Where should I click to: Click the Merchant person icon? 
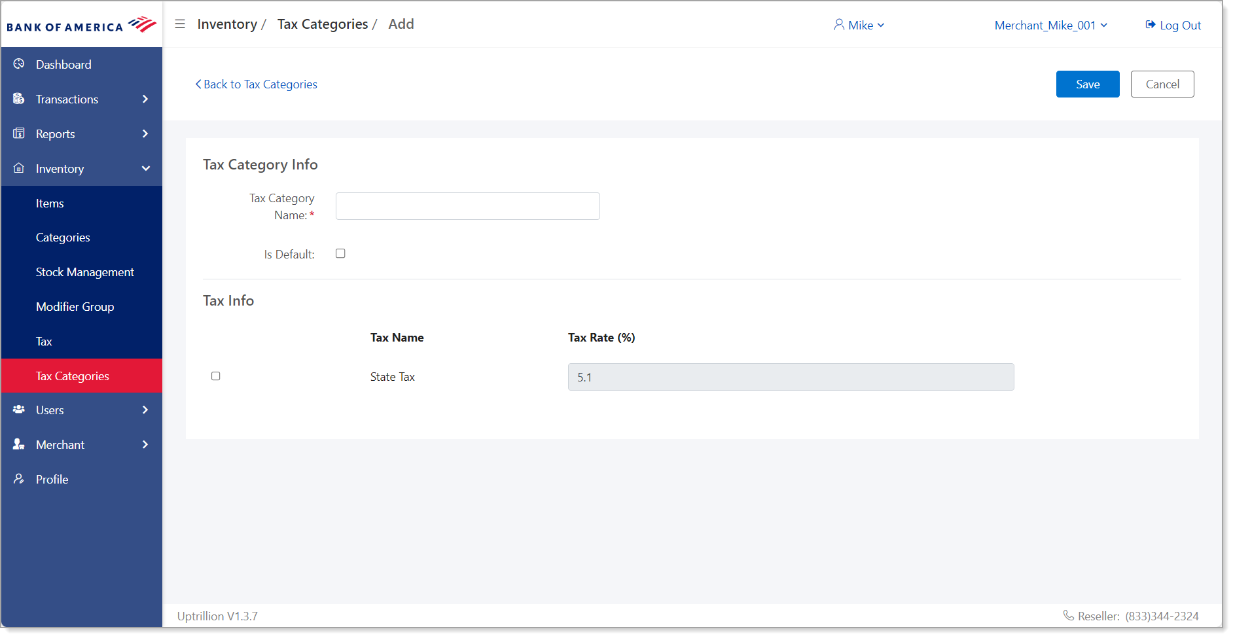click(19, 444)
